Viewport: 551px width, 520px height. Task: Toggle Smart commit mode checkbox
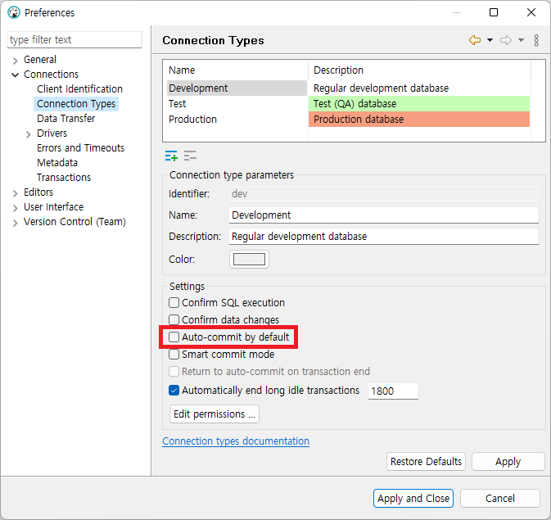click(x=174, y=355)
